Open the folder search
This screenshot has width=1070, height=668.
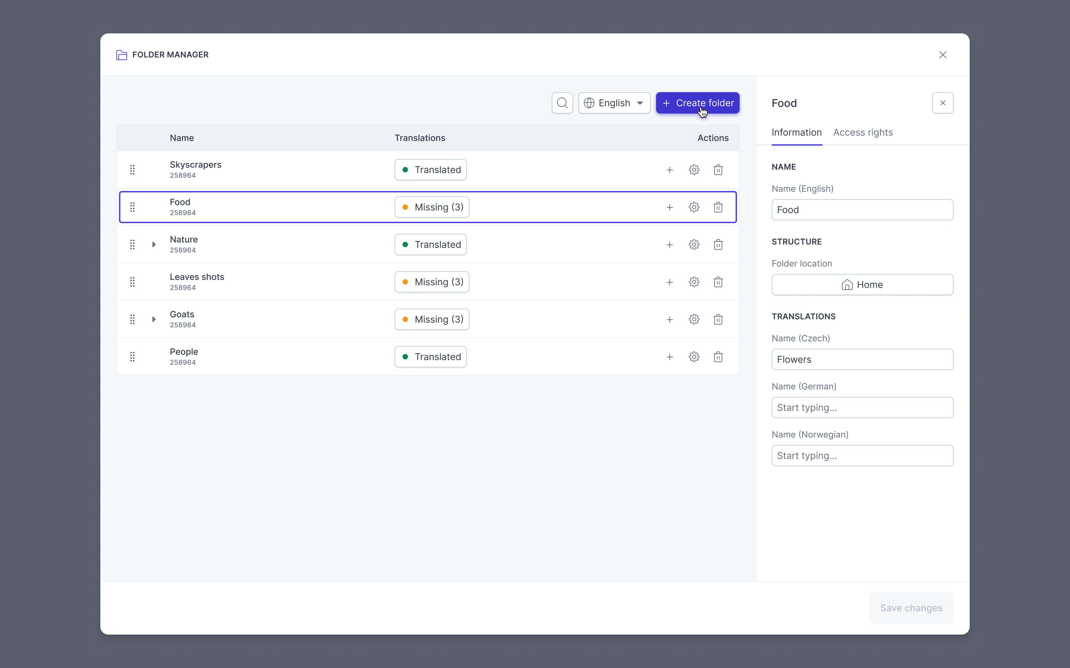click(x=561, y=103)
